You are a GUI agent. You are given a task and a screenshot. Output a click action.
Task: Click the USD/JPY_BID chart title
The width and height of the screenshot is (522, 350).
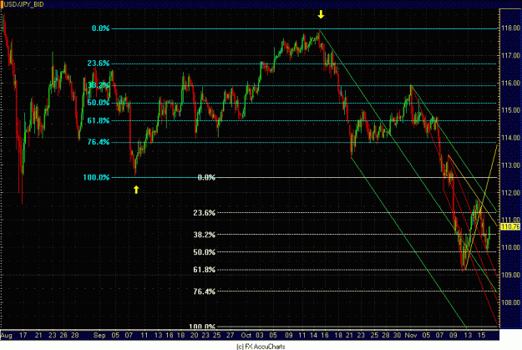pyautogui.click(x=24, y=4)
